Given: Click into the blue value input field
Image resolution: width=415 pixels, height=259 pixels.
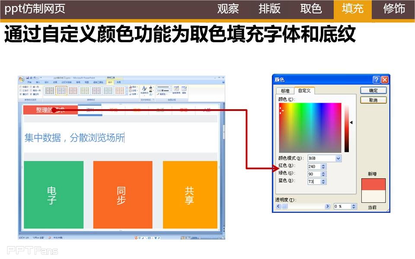Looking at the screenshot, I should (313, 182).
